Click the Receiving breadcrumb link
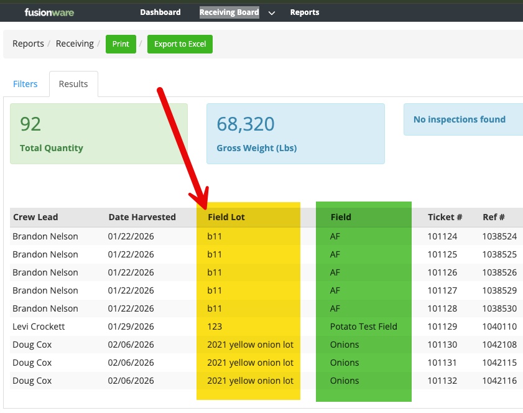523x413 pixels. (x=75, y=44)
